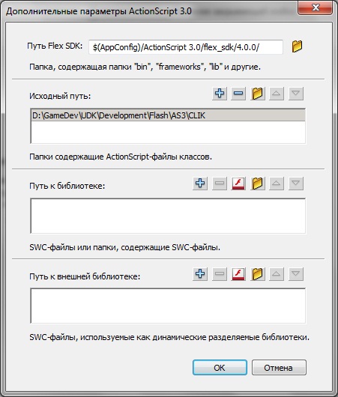Add new library path with plus icon
The width and height of the screenshot is (338, 397).
[200, 184]
